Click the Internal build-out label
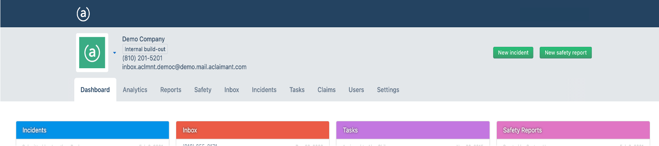This screenshot has height=146, width=659. click(x=145, y=49)
